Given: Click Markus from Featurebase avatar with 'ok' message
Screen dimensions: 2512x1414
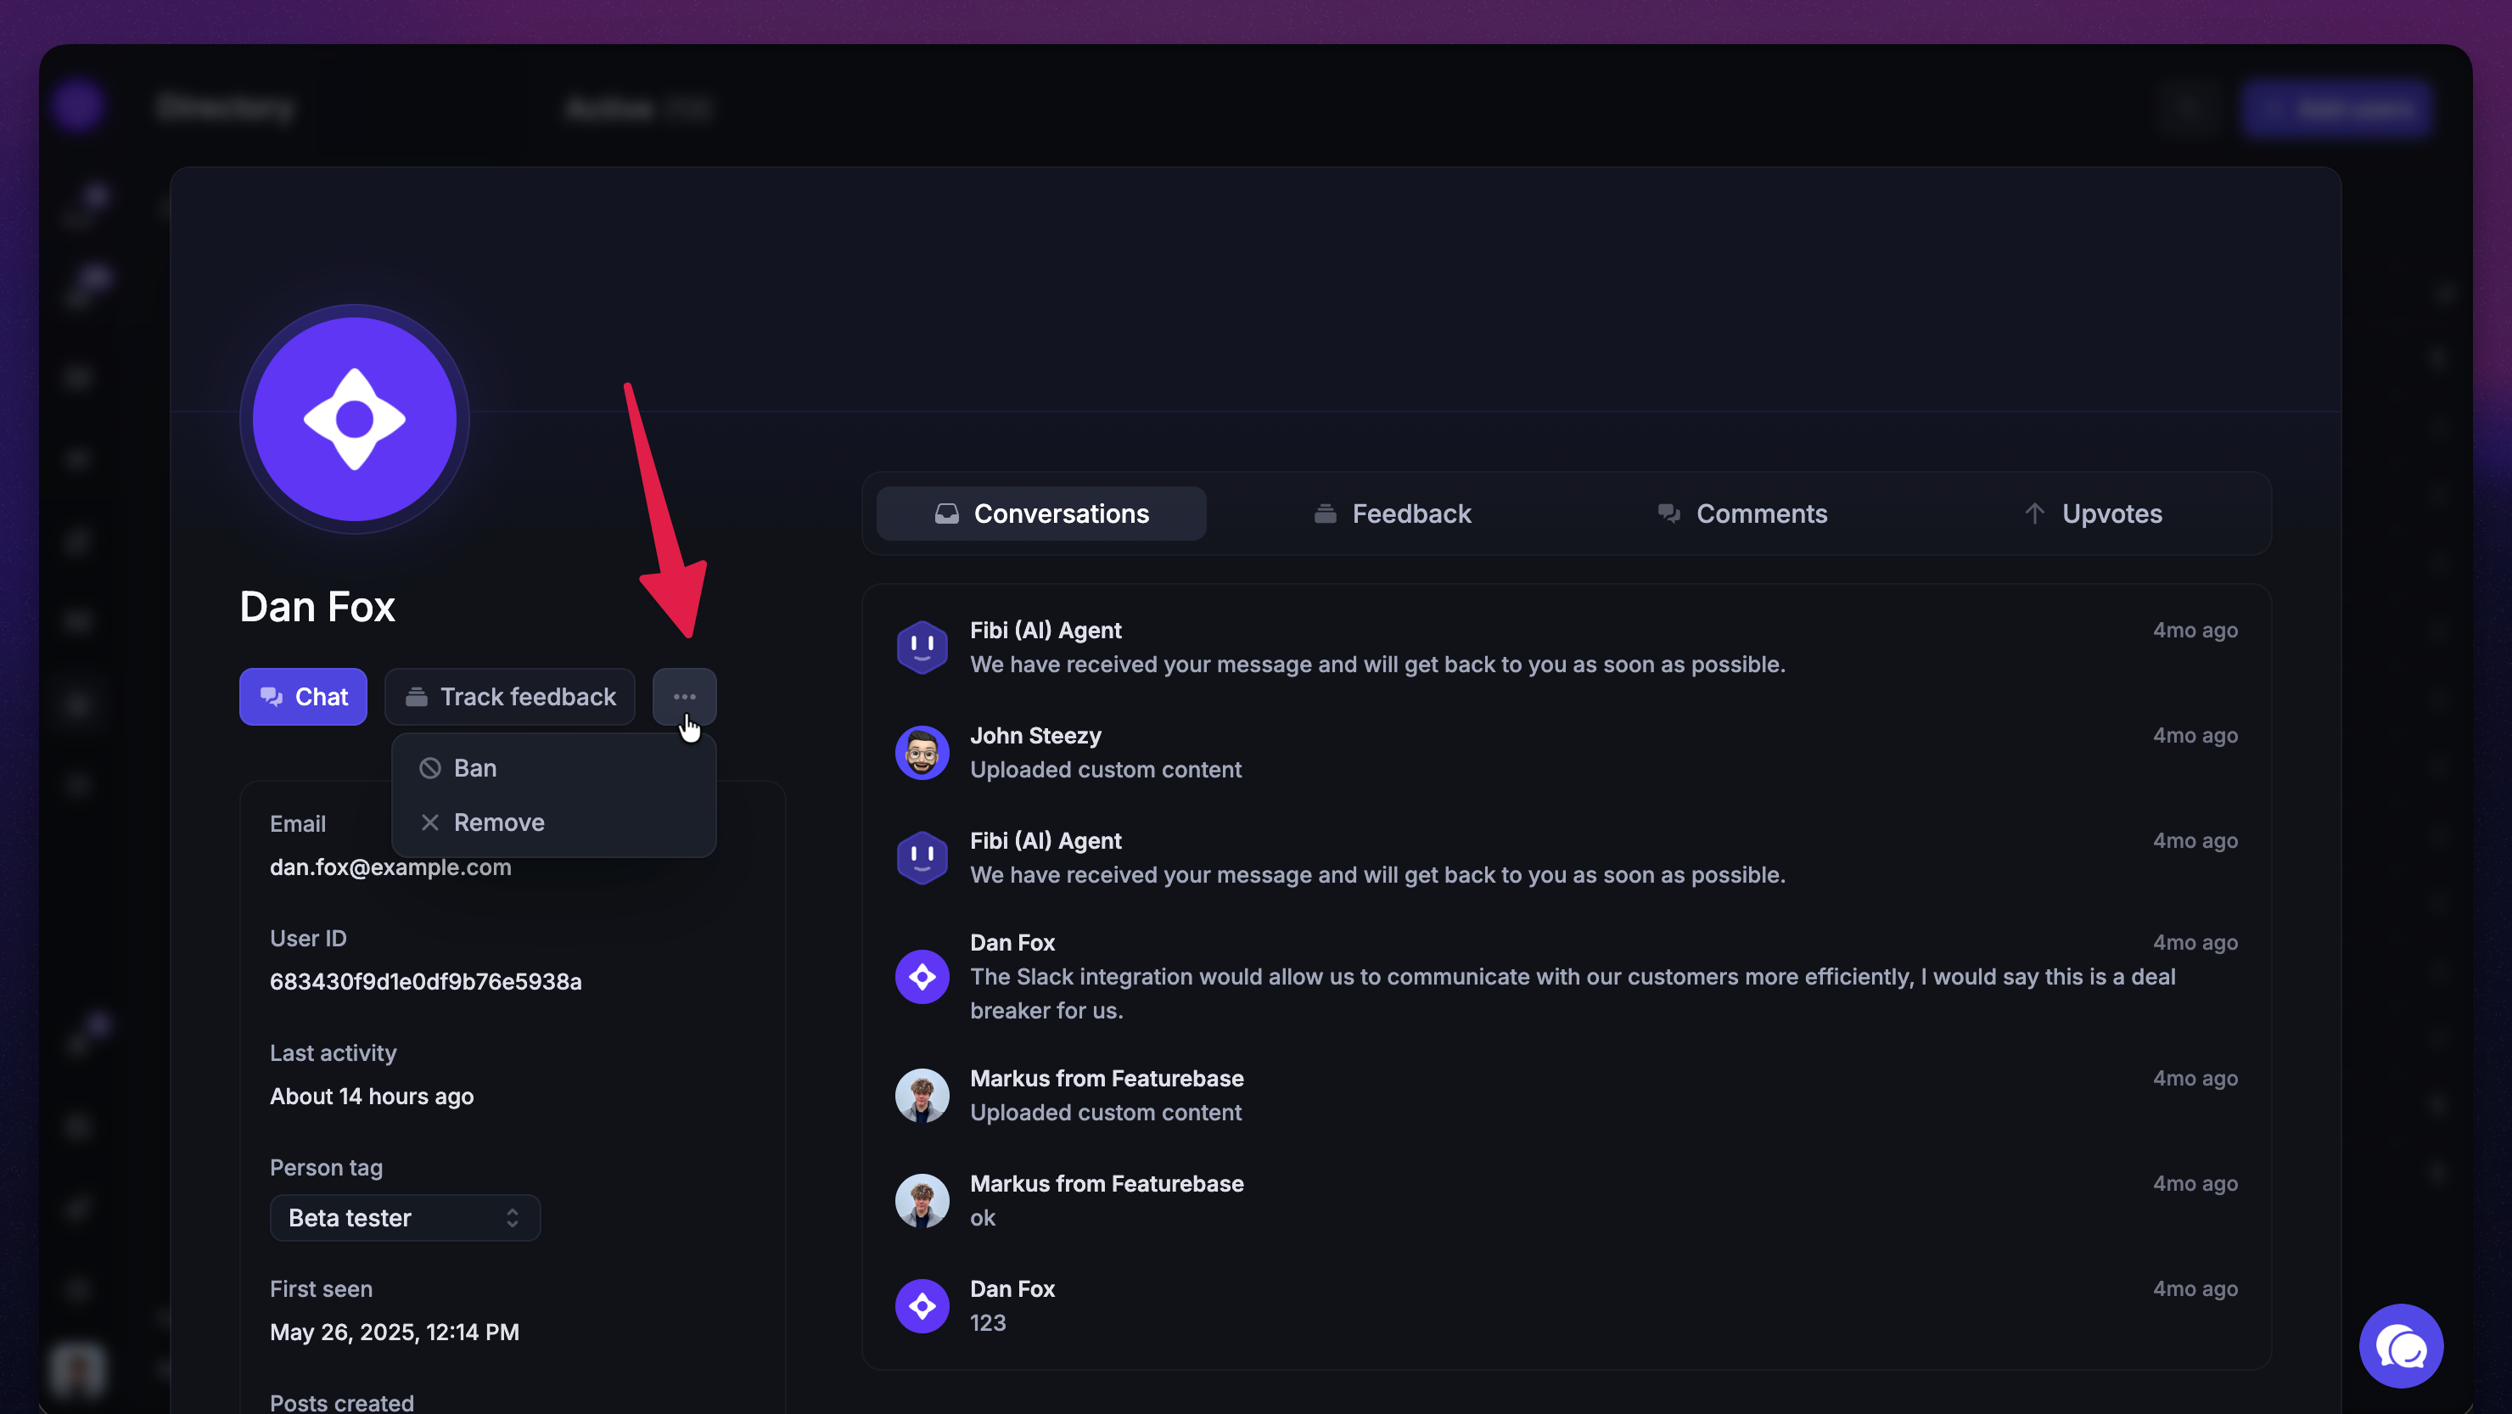Looking at the screenshot, I should 922,1200.
